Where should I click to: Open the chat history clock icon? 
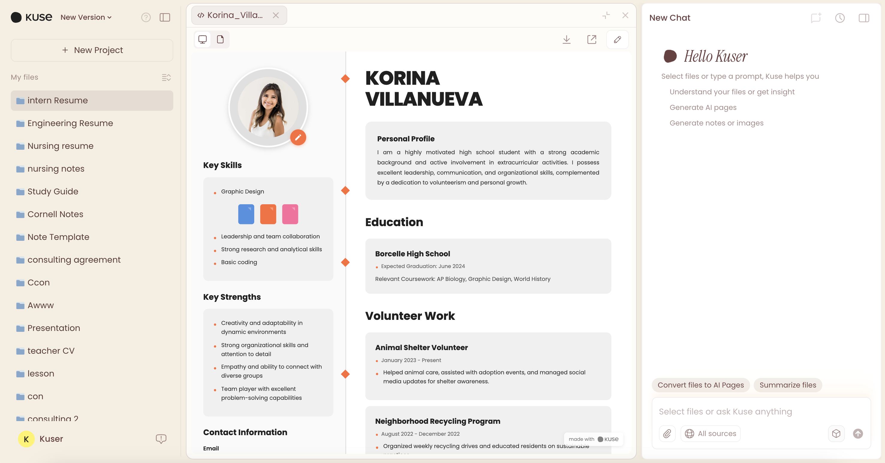click(840, 18)
